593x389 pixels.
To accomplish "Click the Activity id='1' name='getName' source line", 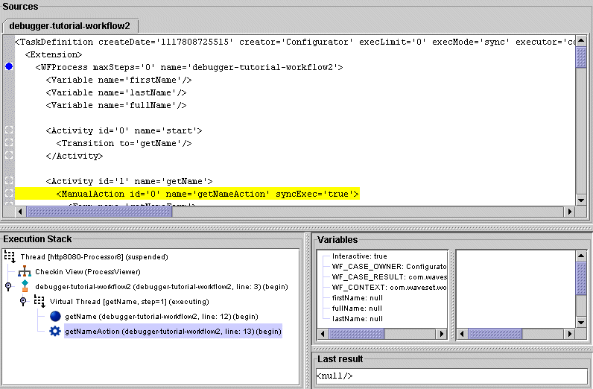I will click(129, 181).
